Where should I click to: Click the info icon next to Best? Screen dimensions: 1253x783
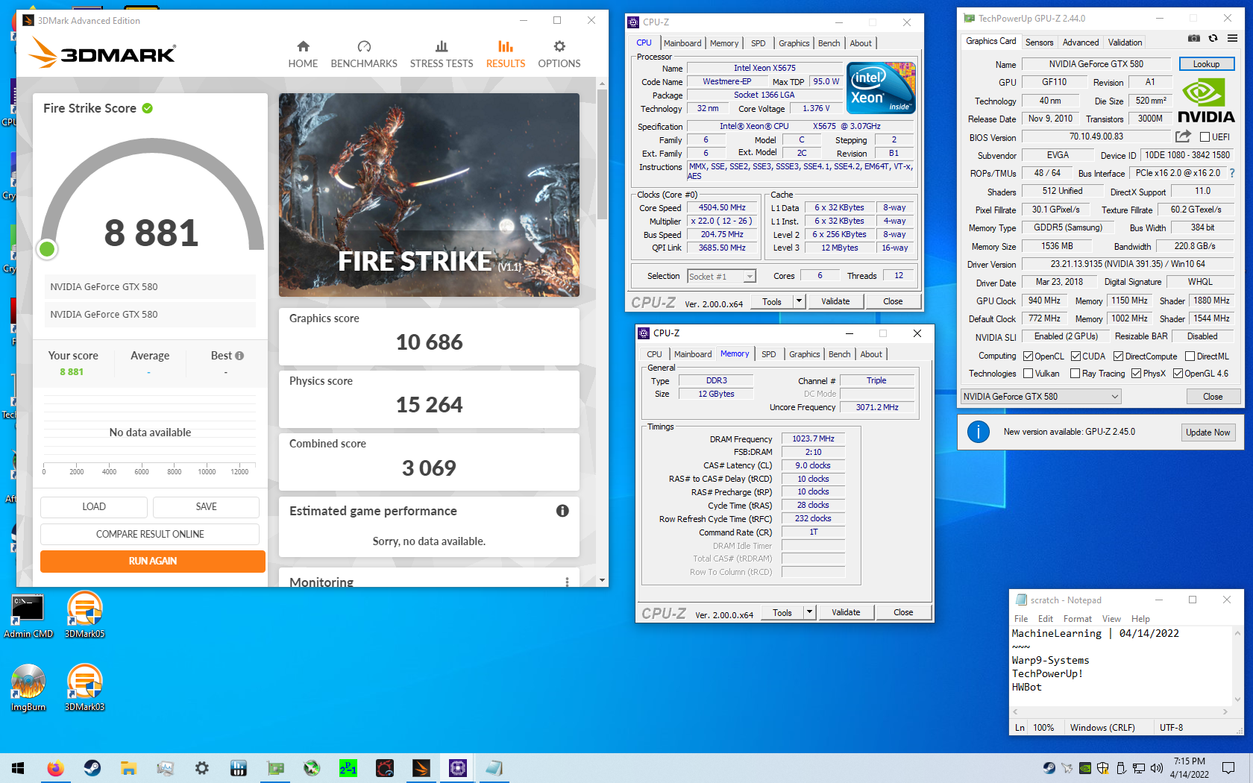239,356
